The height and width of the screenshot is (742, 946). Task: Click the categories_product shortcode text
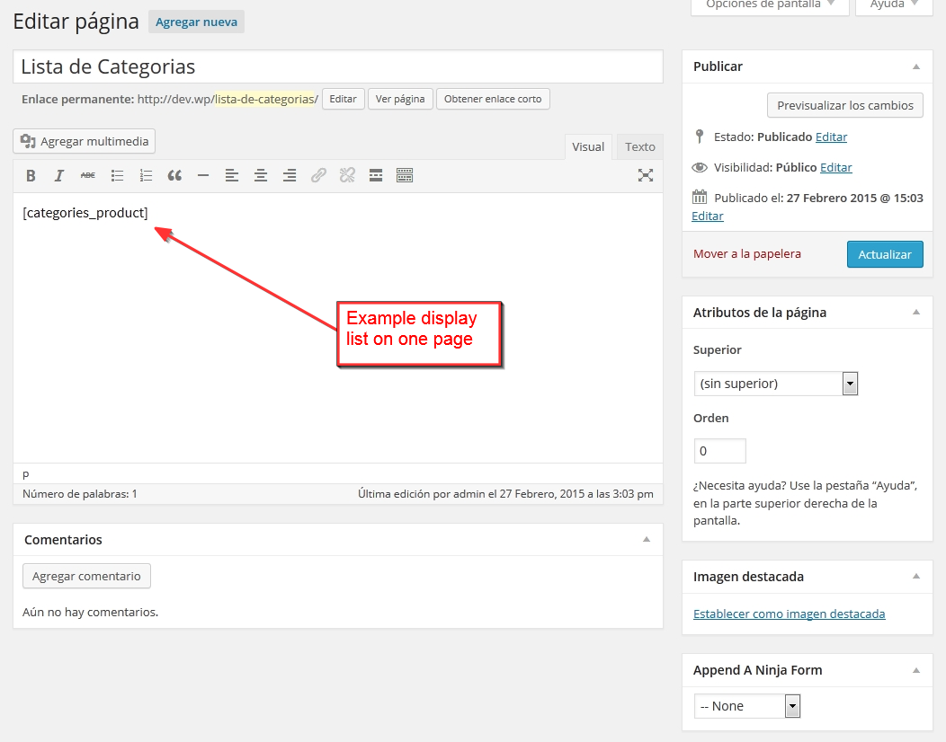point(85,213)
